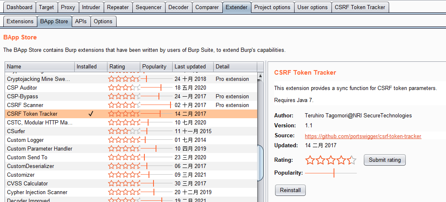The image size is (446, 202).
Task: Open the Proxy tab
Action: point(68,7)
